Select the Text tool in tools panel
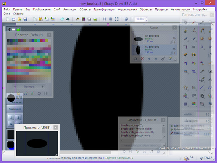Viewport: 217px width, 163px height. [x=210, y=79]
